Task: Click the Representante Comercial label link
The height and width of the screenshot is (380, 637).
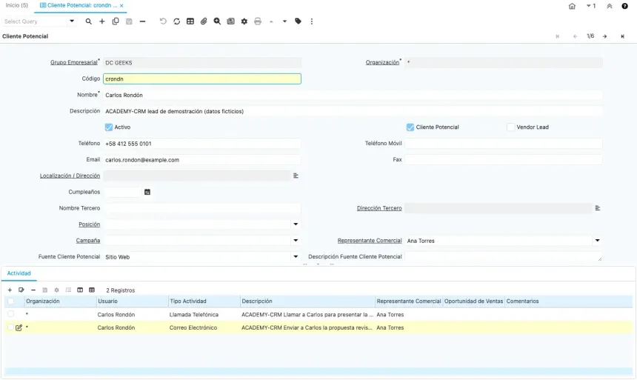Action: point(370,241)
